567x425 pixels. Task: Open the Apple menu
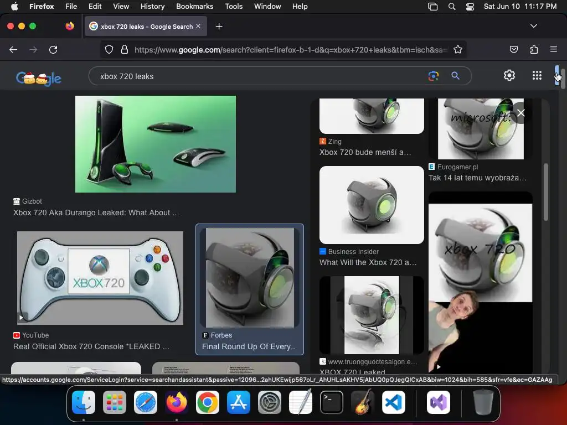point(14,6)
